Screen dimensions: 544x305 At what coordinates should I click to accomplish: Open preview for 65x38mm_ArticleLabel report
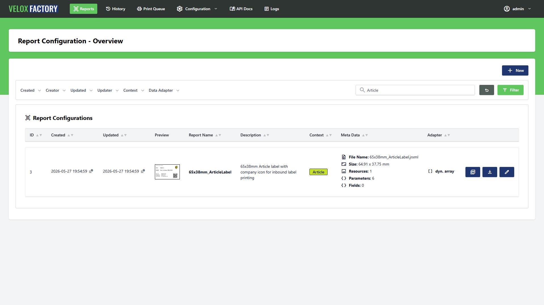pos(473,172)
